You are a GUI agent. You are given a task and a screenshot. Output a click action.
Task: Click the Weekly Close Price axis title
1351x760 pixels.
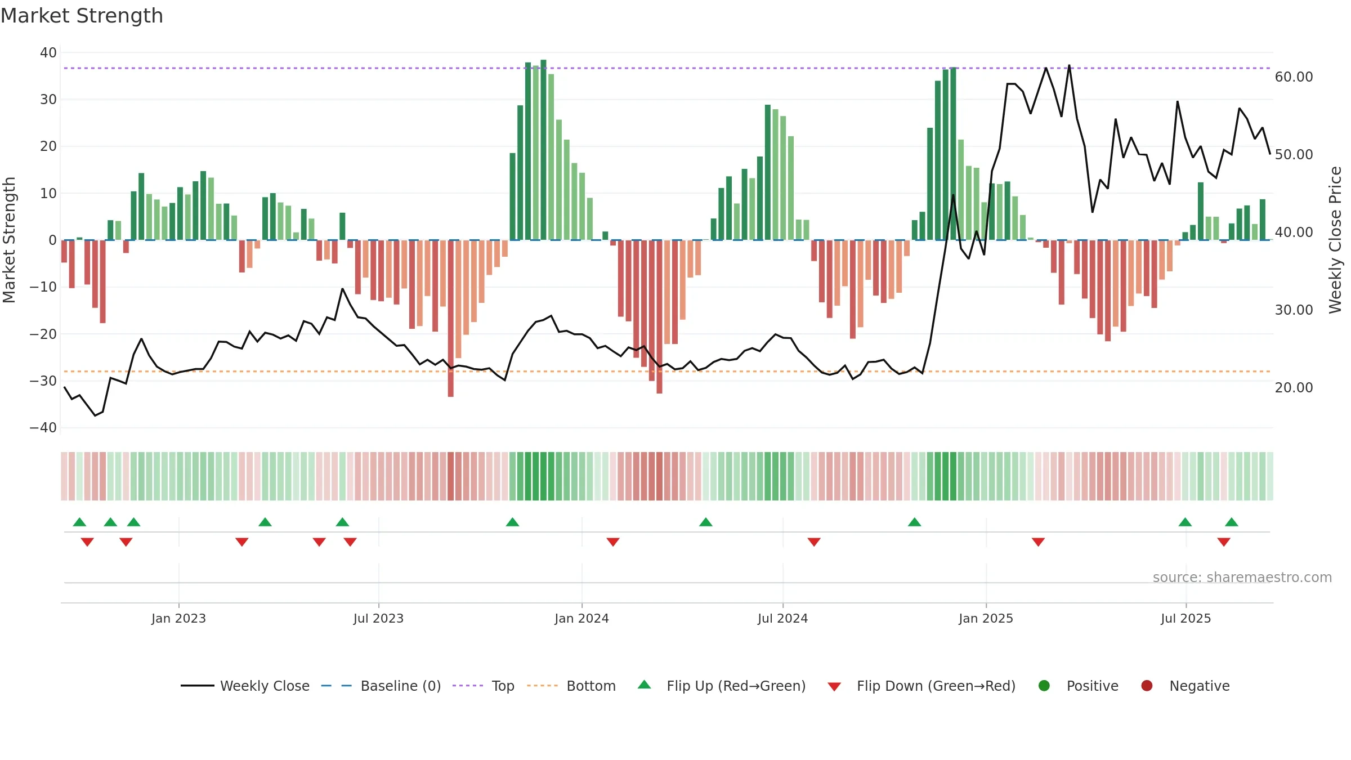[x=1335, y=240]
